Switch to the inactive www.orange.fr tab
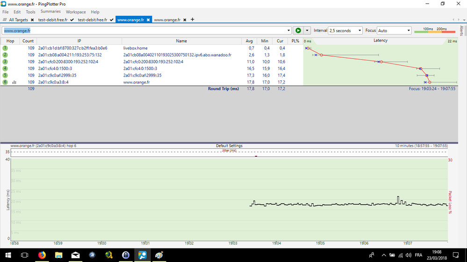Screen dimensions: 467x262 coord(167,20)
